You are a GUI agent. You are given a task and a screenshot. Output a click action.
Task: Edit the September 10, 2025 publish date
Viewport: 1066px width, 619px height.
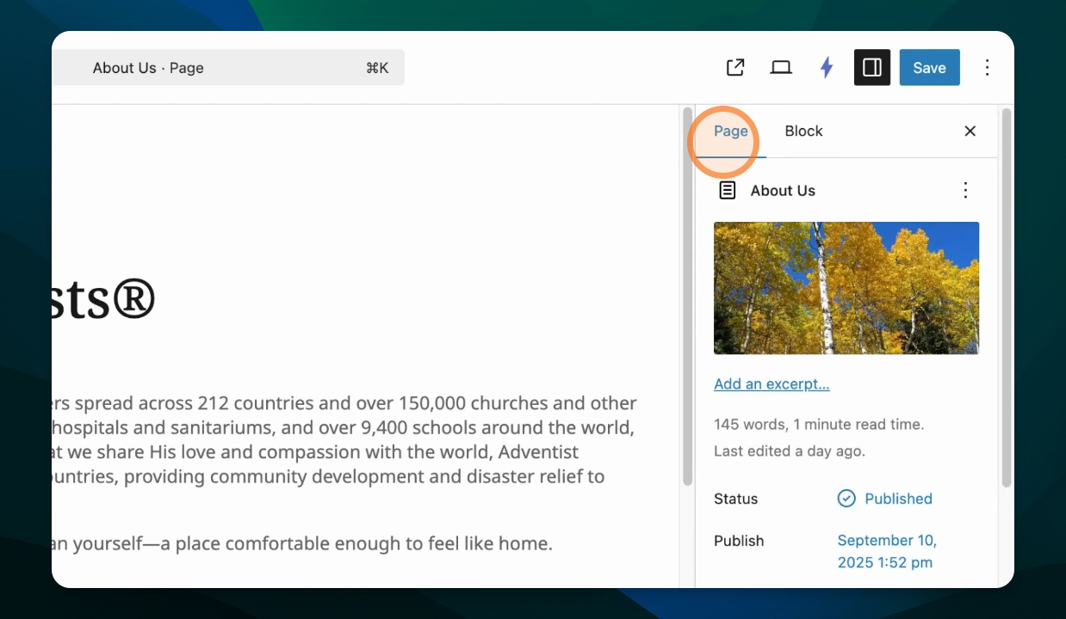(887, 552)
